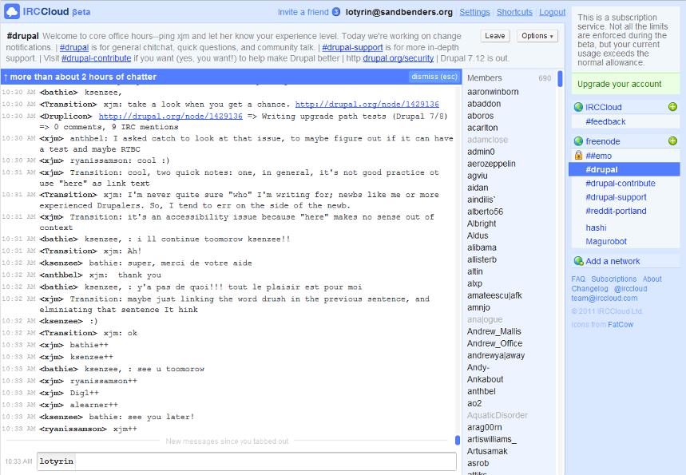Switch to the #feedback channel
686x475 pixels.
click(x=605, y=121)
